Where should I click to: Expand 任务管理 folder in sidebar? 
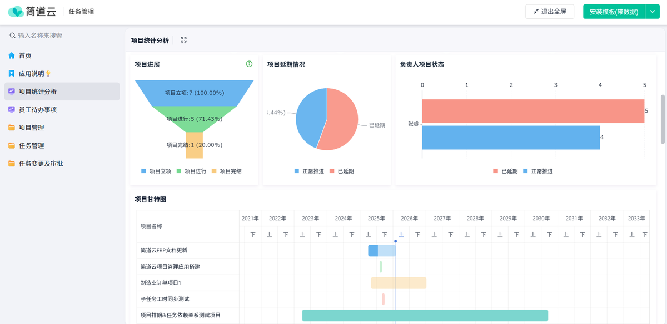(62, 145)
